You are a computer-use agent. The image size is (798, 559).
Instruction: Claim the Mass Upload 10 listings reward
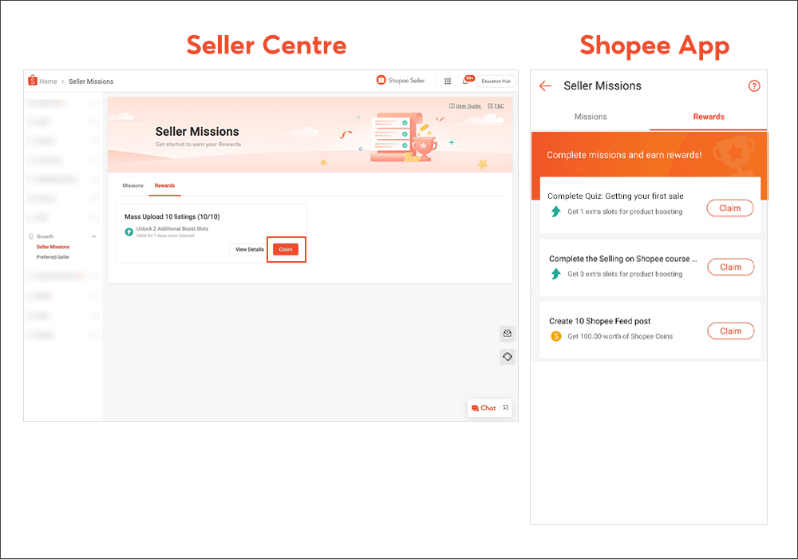pyautogui.click(x=286, y=249)
